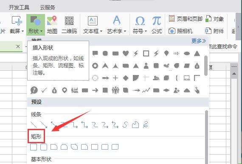This screenshot has height=164, width=242.
Task: Select the last rectangle preset in 矩形 row
Action: click(115, 147)
